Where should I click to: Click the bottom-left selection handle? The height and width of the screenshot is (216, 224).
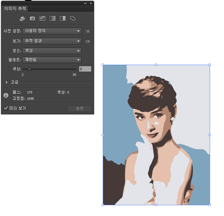click(103, 205)
